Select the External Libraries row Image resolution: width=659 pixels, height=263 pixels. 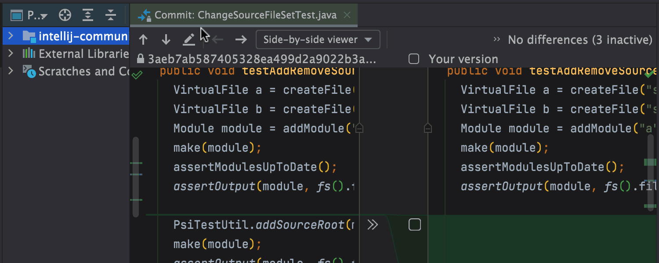pos(66,53)
